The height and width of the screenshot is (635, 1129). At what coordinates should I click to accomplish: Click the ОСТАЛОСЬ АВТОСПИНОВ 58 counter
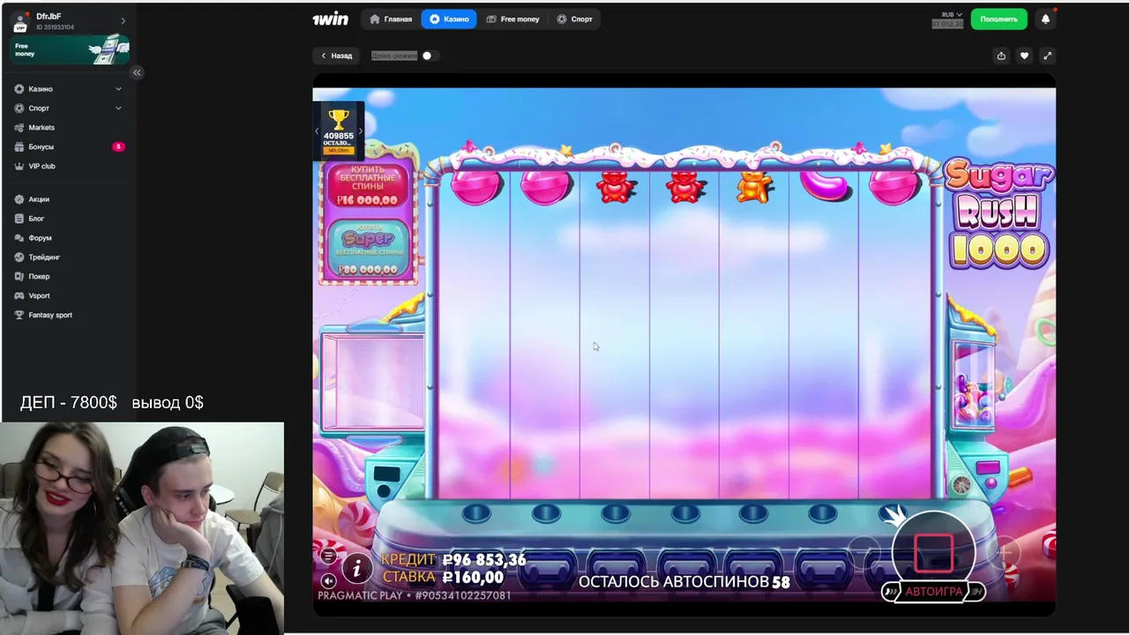pos(684,582)
